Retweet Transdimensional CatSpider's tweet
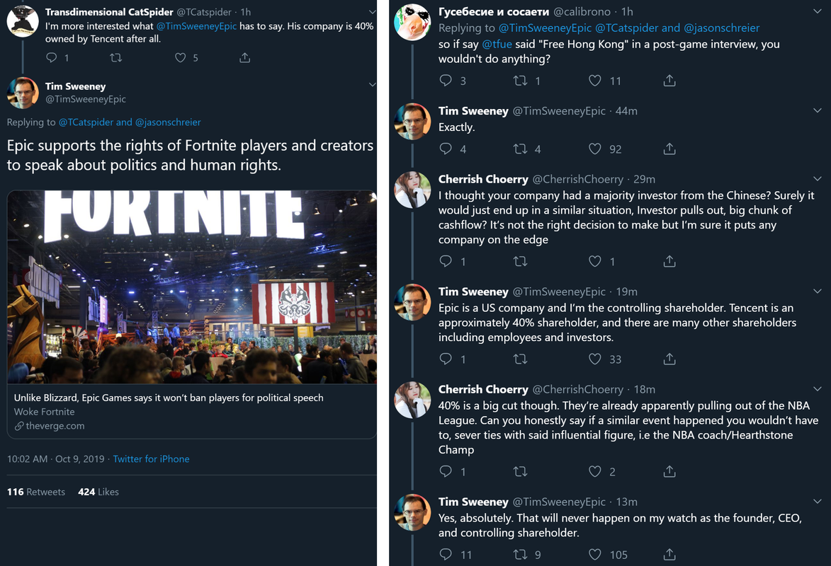The width and height of the screenshot is (831, 566). click(x=115, y=58)
